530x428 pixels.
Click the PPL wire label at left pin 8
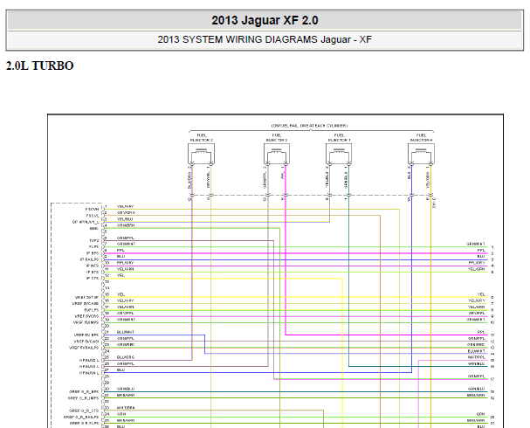(x=120, y=251)
